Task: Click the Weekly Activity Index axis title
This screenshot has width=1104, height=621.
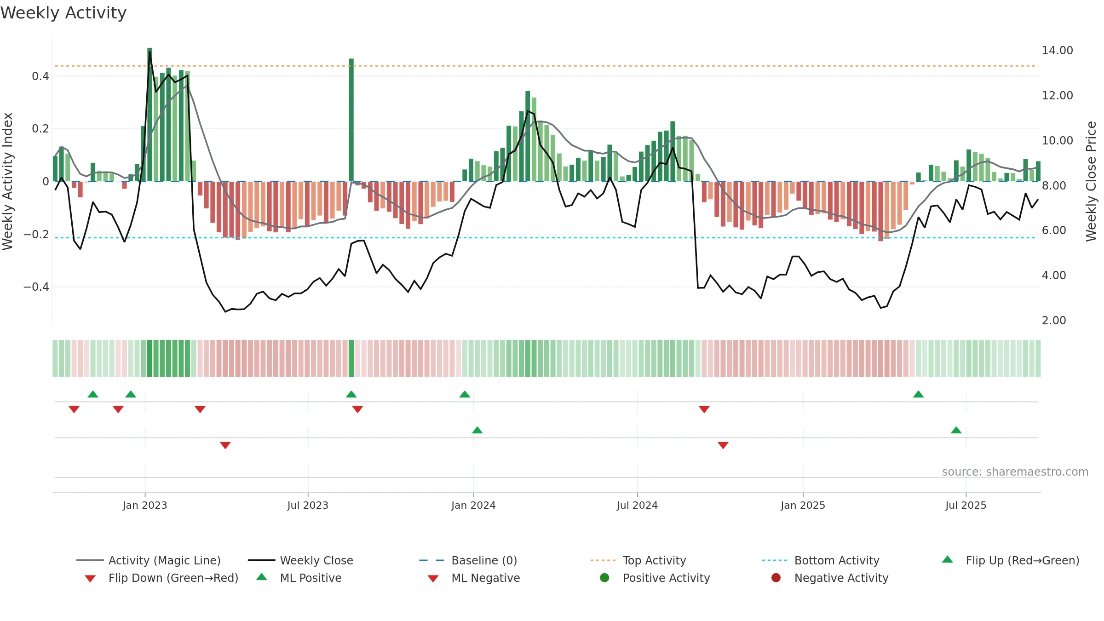Action: [x=8, y=181]
